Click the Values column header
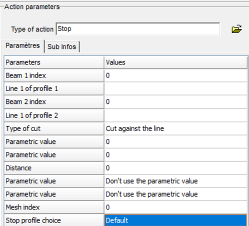The image size is (249, 226). tap(175, 62)
